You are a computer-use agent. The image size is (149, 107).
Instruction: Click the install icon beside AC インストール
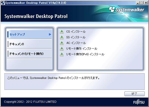[x=62, y=43]
